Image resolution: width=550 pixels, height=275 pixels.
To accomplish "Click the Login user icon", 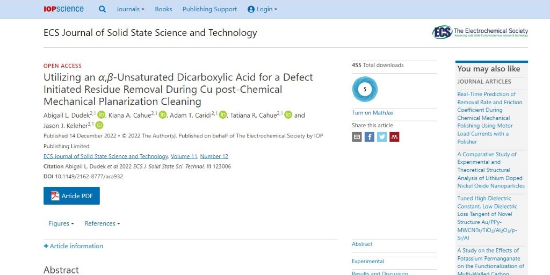I will pos(251,10).
